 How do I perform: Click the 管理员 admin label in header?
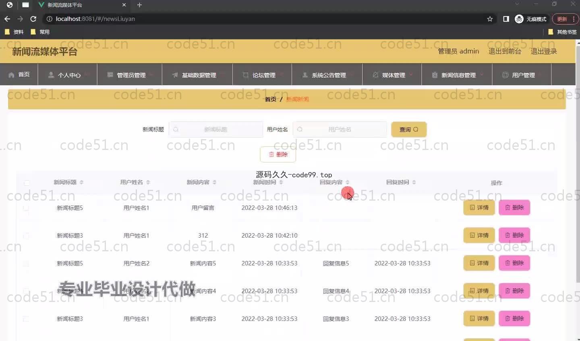pyautogui.click(x=458, y=51)
